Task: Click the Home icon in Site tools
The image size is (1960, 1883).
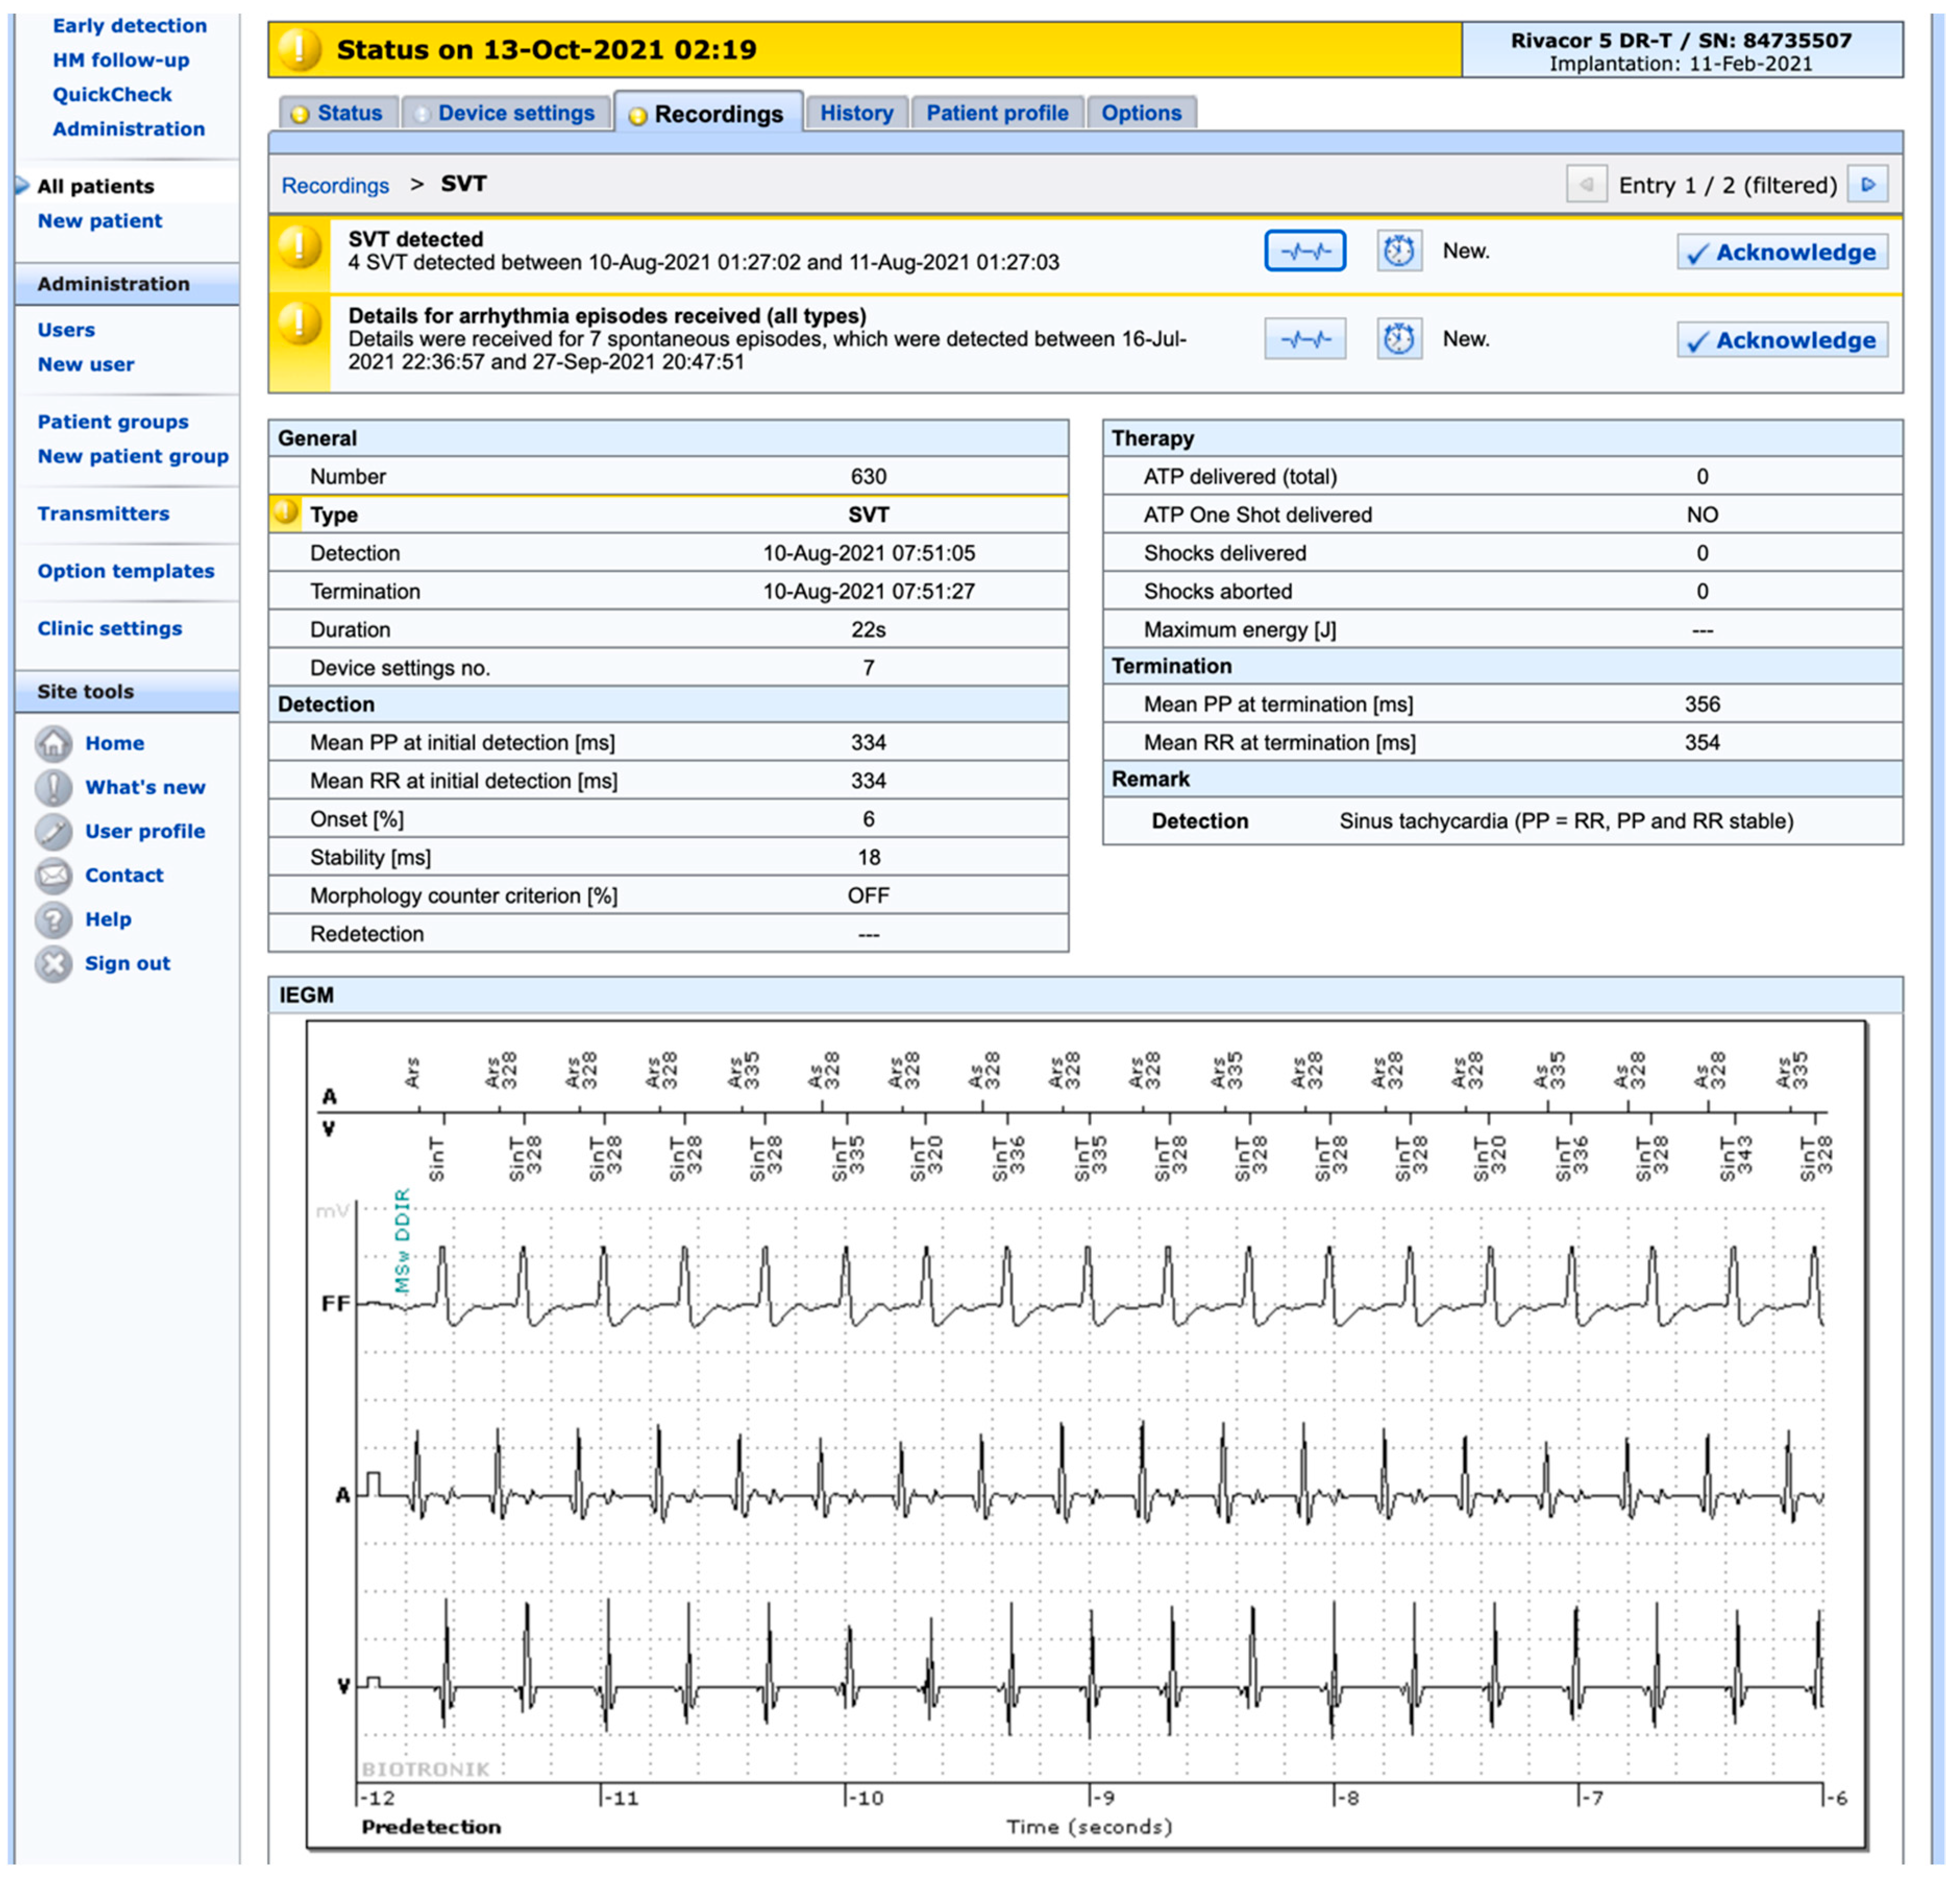Action: [53, 743]
